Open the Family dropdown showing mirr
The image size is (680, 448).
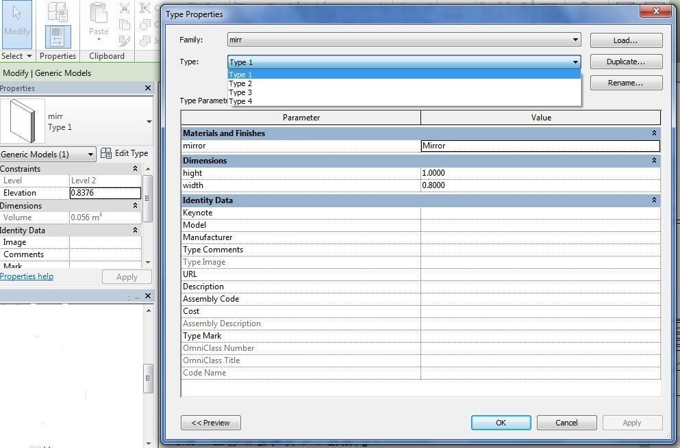(x=404, y=40)
